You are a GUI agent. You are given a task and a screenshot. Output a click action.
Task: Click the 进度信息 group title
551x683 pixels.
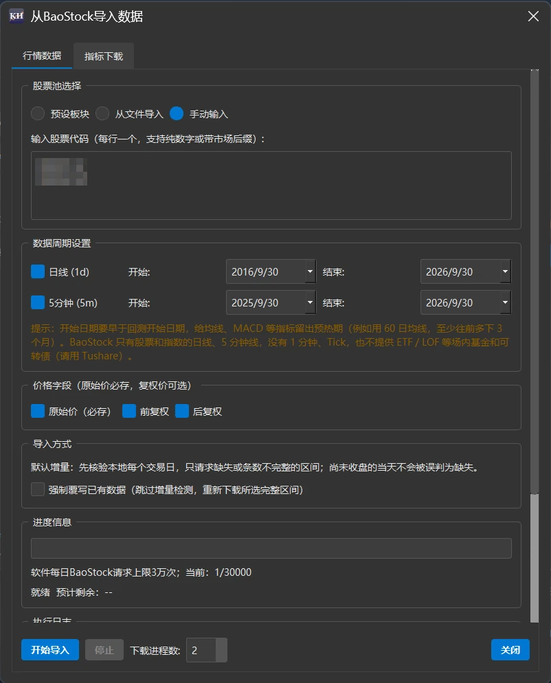52,522
